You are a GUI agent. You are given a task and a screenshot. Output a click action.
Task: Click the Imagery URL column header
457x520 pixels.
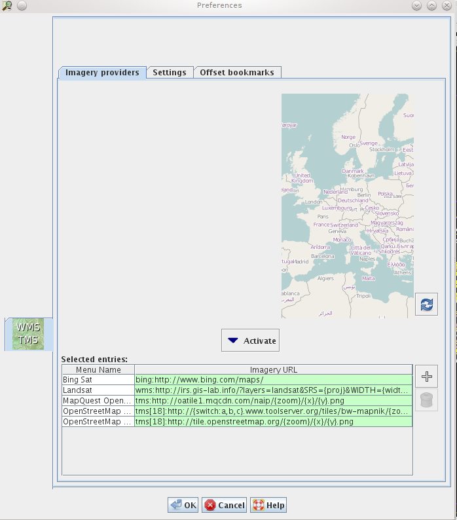tap(273, 370)
